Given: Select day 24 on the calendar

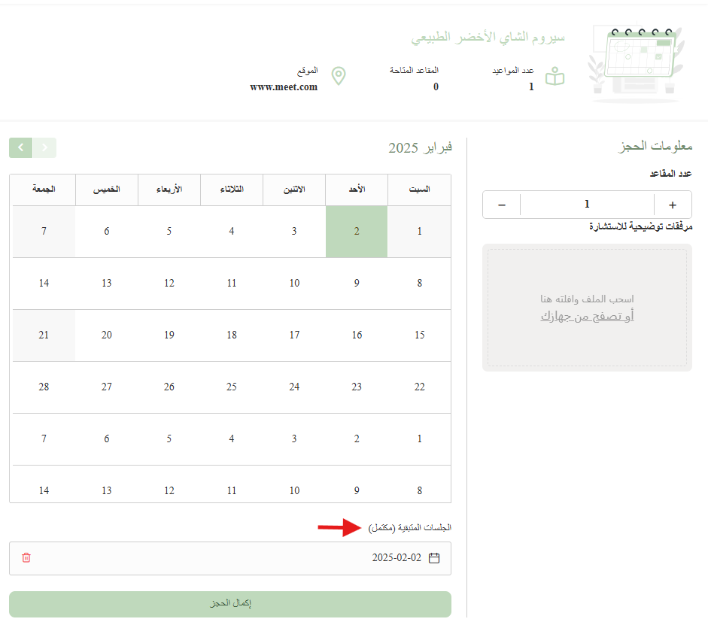Looking at the screenshot, I should click(294, 387).
